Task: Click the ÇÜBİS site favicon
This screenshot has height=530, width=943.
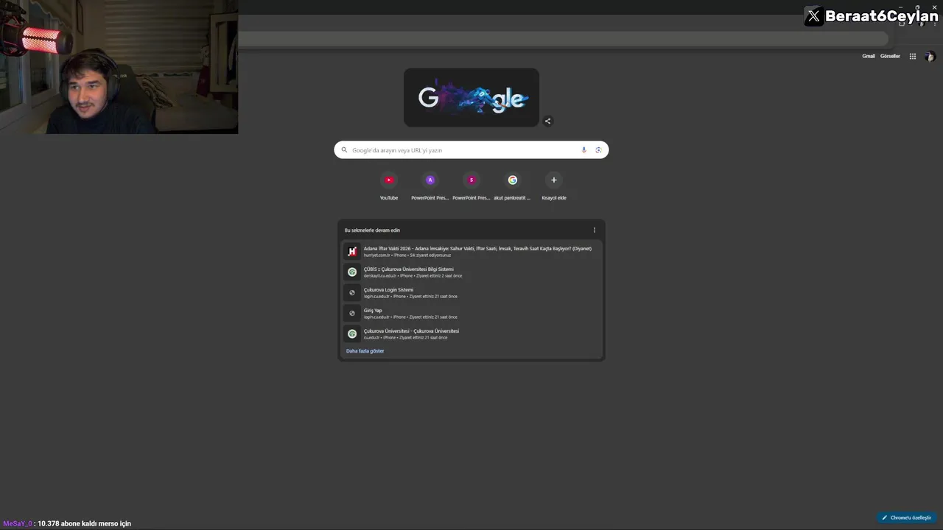Action: click(x=352, y=272)
